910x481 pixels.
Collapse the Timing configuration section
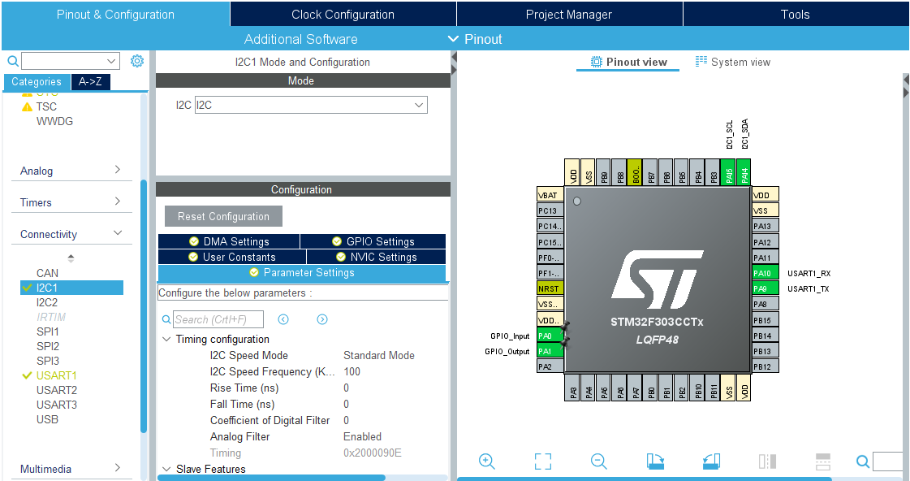[167, 340]
